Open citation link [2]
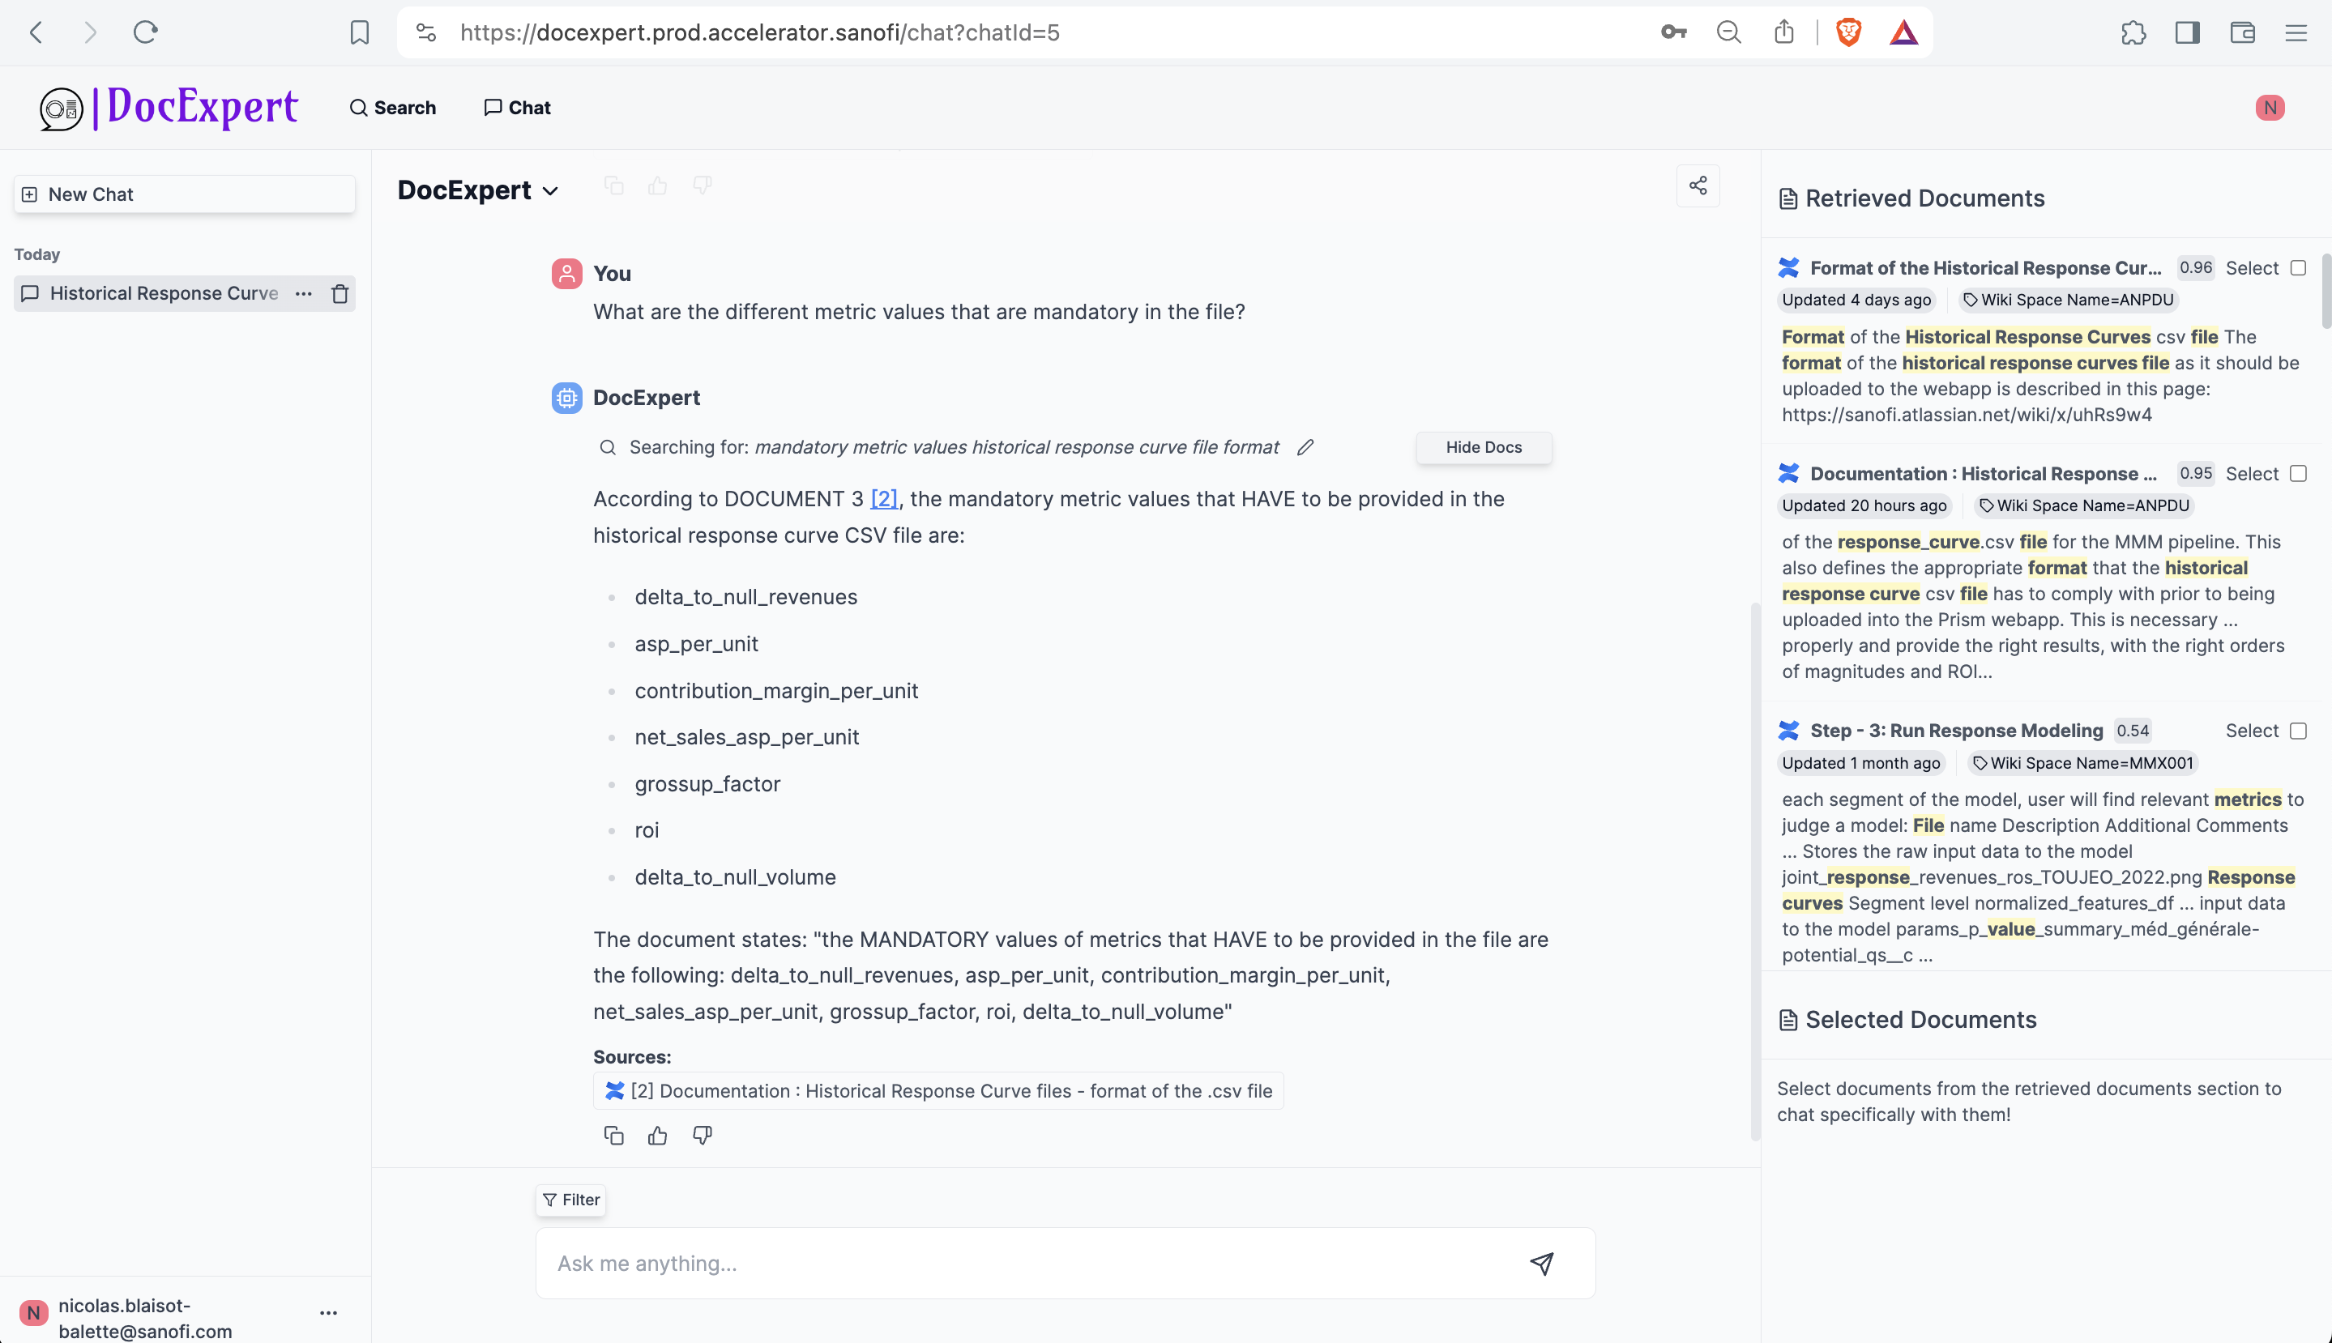The width and height of the screenshot is (2332, 1343). 884,499
